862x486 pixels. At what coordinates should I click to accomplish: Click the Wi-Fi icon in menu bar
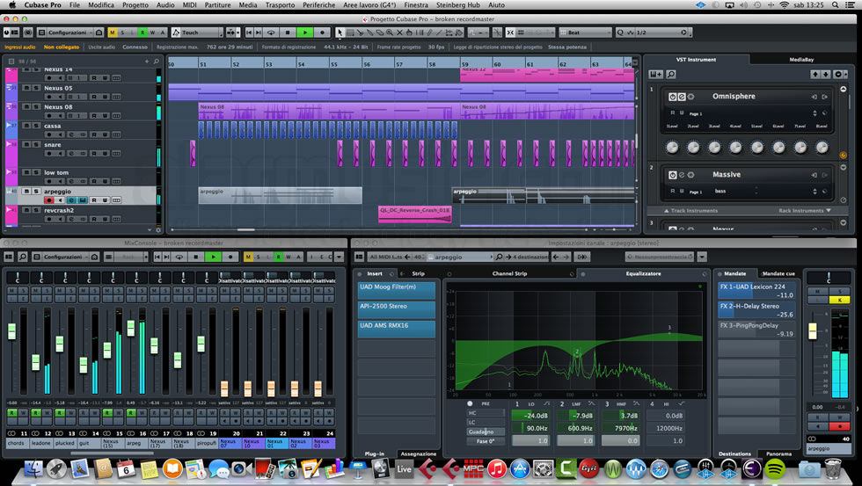[x=784, y=5]
